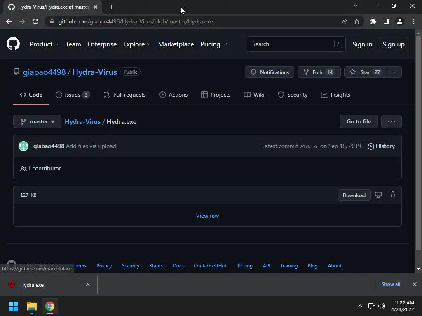Viewport: 422px width, 316px height.
Task: Click volume speaker tray icon
Action: point(382,306)
